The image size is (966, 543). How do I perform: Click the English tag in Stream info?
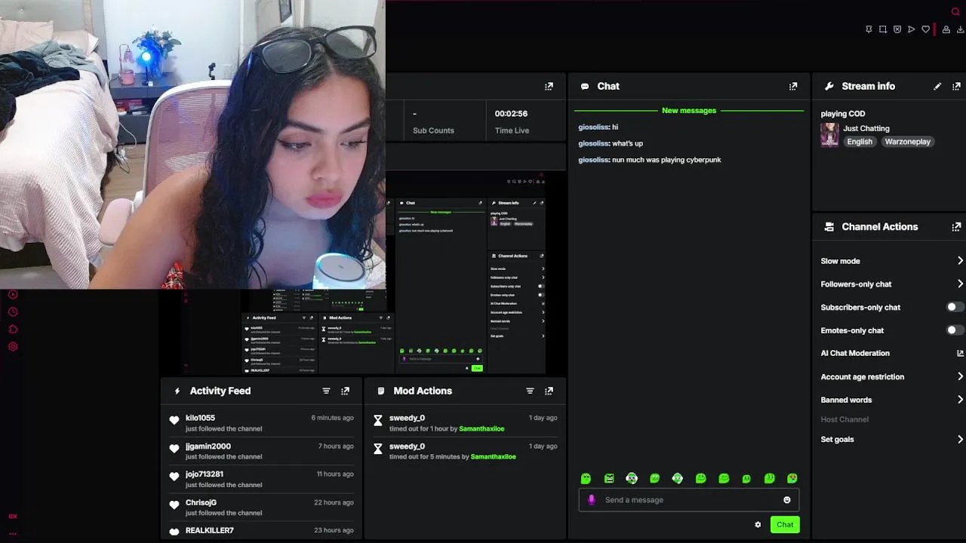pos(860,142)
